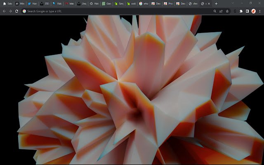The height and width of the screenshot is (165, 264).
Task: Switch to the Inte tab
Action: coord(70,4)
